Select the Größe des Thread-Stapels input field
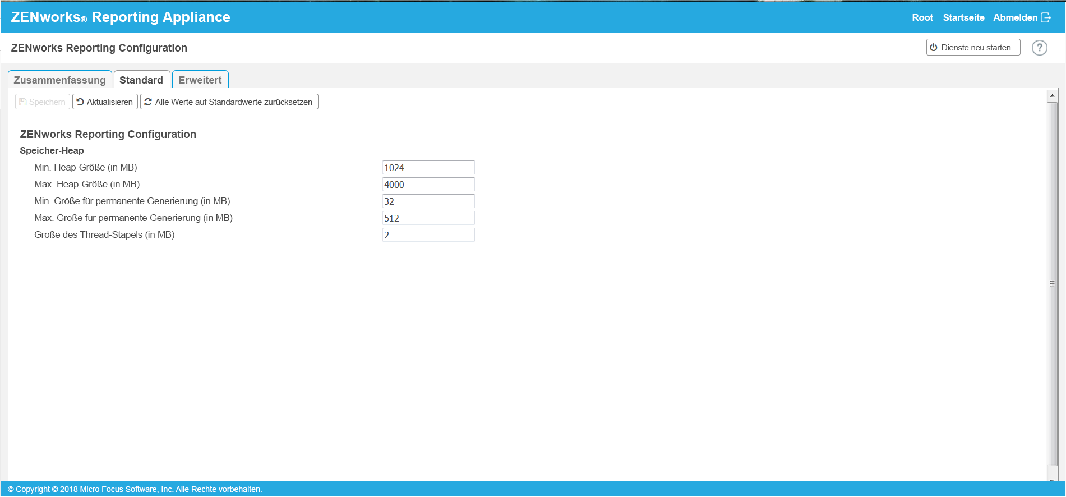Screen dimensions: 1066x497 tap(428, 235)
